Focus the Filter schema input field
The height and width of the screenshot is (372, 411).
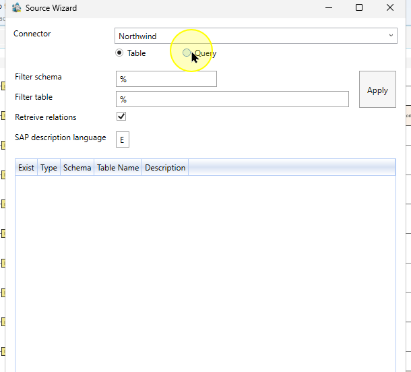(x=166, y=79)
